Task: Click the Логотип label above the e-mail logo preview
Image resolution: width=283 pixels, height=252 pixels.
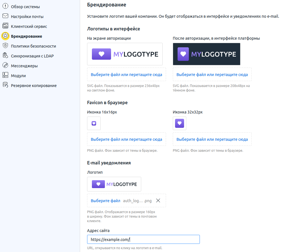Action: tap(95, 172)
